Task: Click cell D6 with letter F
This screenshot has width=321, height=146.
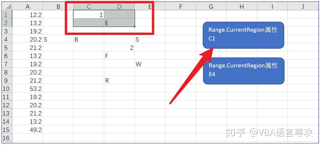Action: [119, 56]
